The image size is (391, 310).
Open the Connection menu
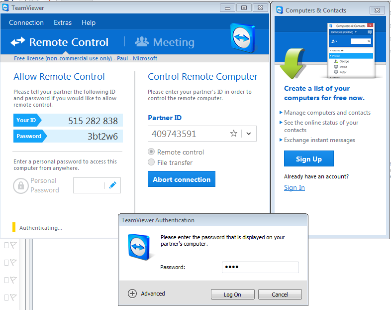coord(26,23)
